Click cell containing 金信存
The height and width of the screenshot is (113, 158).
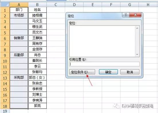37,49
